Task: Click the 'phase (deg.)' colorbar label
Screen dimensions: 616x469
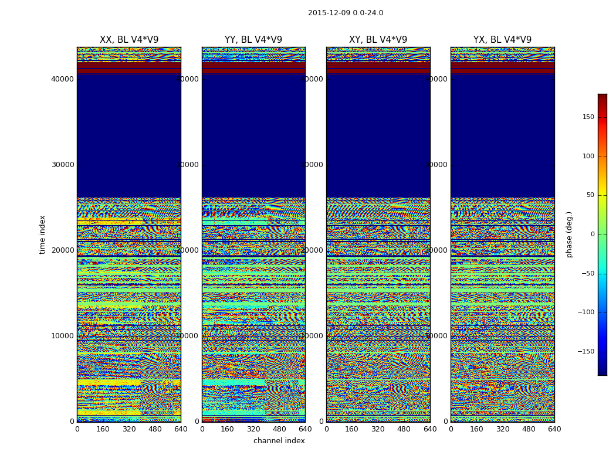Action: (569, 235)
